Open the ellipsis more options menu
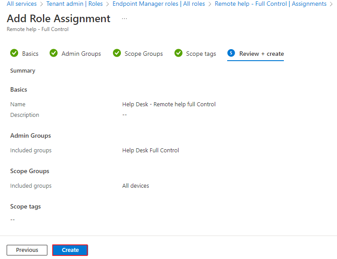 click(x=124, y=19)
